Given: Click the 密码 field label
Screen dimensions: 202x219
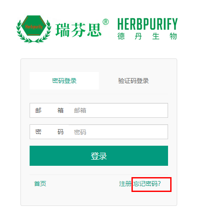Looking at the screenshot, I should (x=49, y=132).
